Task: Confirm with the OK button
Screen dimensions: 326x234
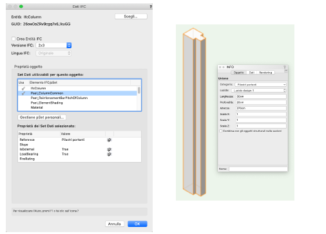Action: [x=137, y=224]
